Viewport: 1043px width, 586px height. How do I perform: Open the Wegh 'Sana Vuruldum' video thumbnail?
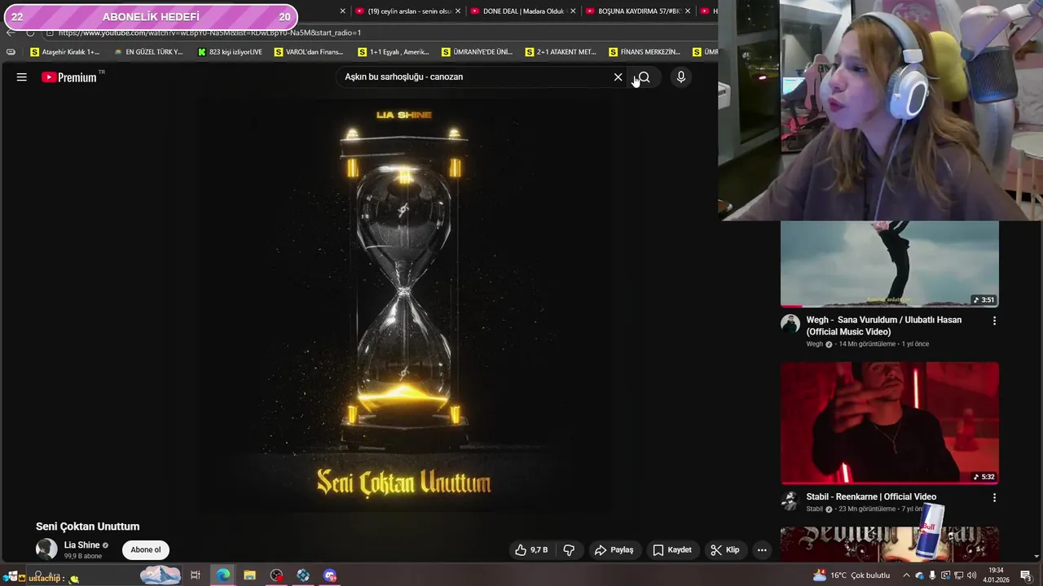point(890,264)
